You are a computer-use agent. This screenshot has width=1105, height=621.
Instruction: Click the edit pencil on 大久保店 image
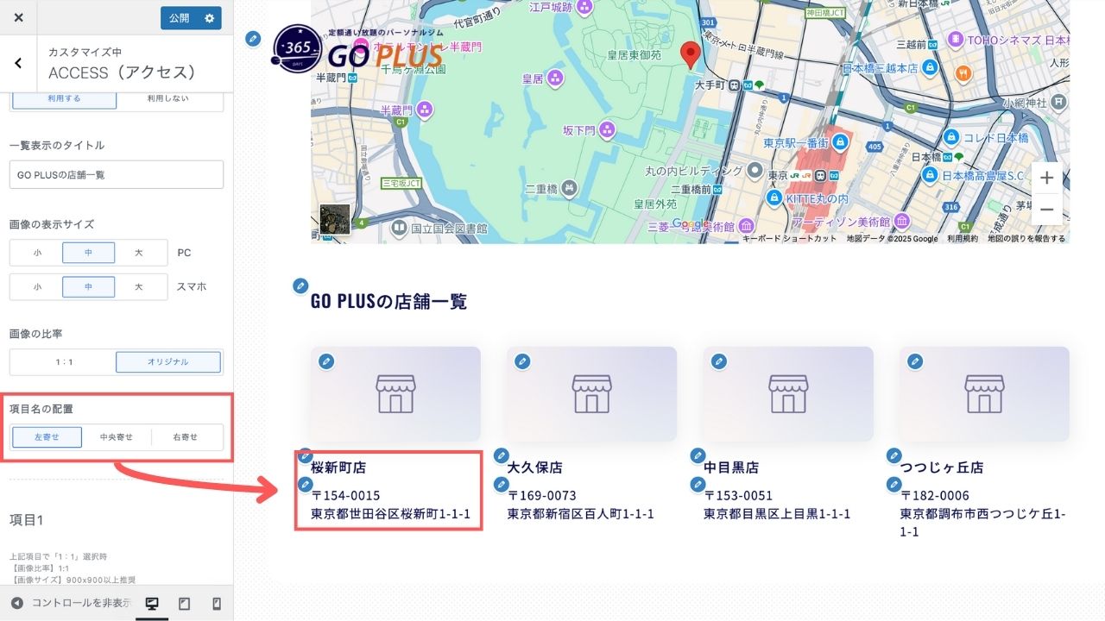[522, 361]
